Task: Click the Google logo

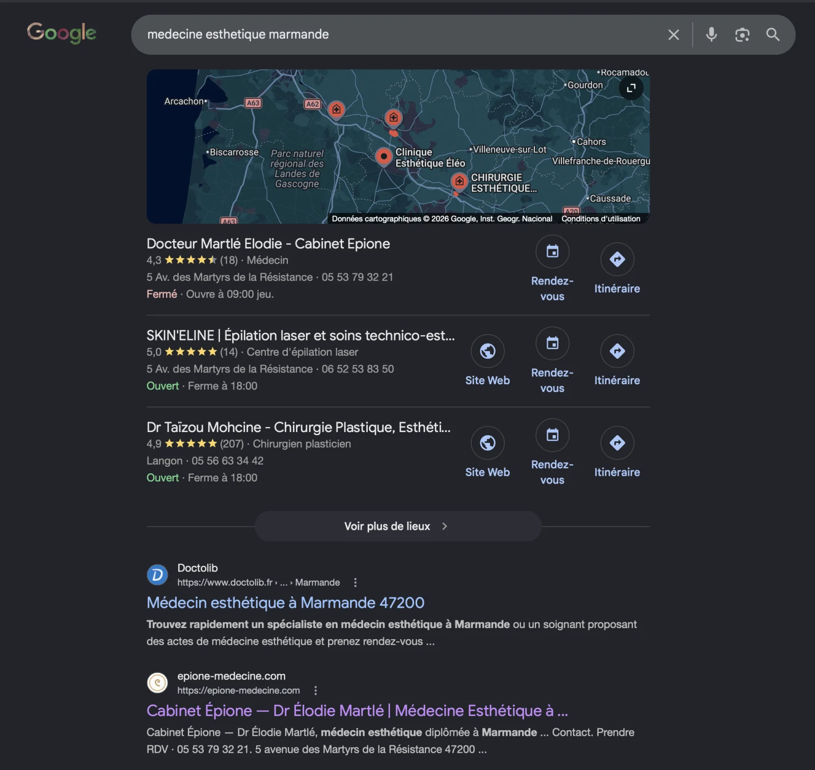Action: 61,33
